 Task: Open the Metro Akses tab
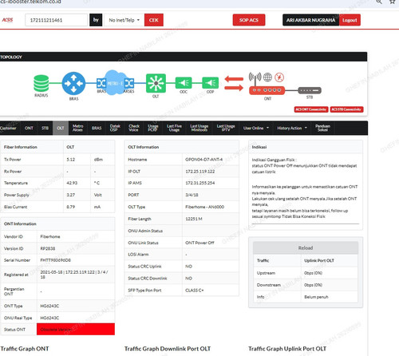point(77,128)
